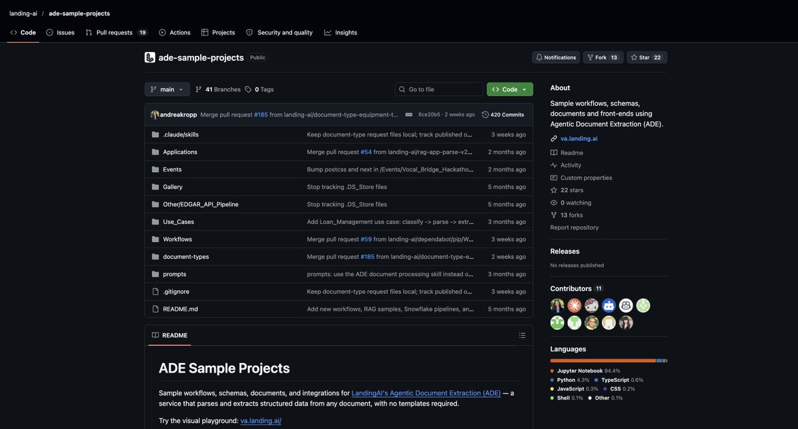Click the eye icon next to 0 watching
The width and height of the screenshot is (798, 429).
(x=554, y=203)
